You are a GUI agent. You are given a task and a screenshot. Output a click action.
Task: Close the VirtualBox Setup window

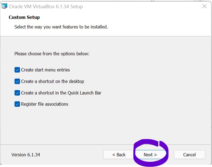click(x=204, y=6)
